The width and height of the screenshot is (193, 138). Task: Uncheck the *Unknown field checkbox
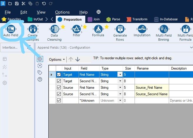pyautogui.click(x=59, y=101)
